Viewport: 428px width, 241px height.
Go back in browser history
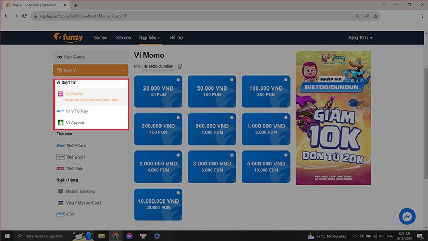click(6, 16)
